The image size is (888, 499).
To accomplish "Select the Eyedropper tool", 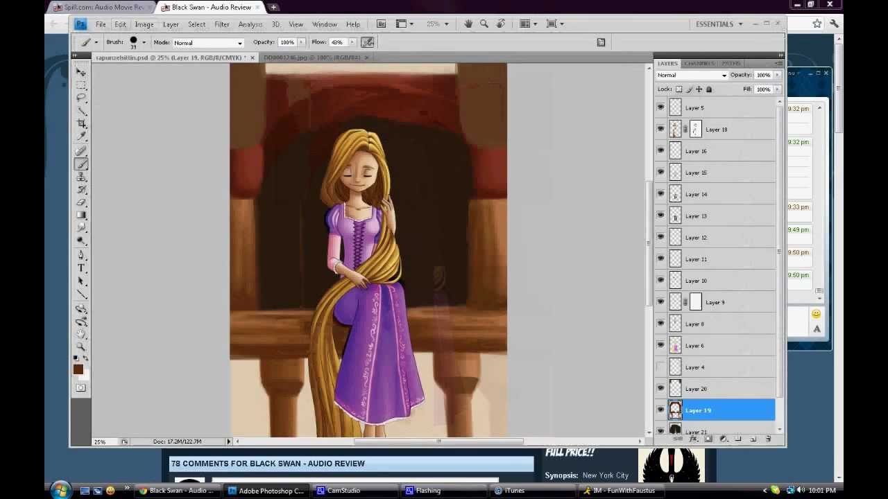I will click(x=81, y=137).
